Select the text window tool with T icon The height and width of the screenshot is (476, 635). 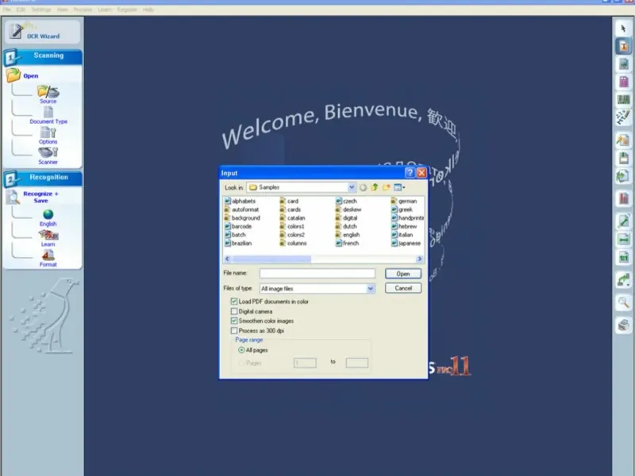[623, 46]
